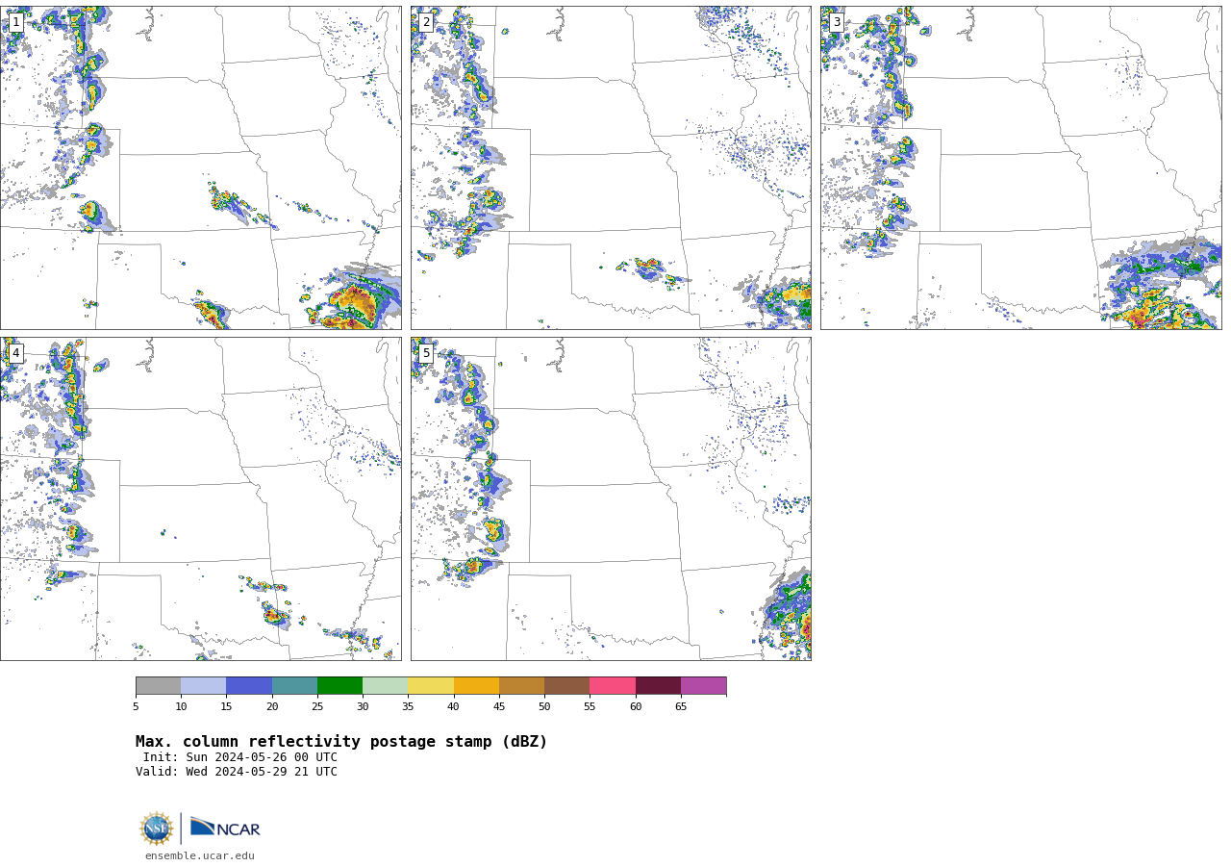
Task: Click the blue 15-20 dBZ swatch
Action: coord(249,685)
